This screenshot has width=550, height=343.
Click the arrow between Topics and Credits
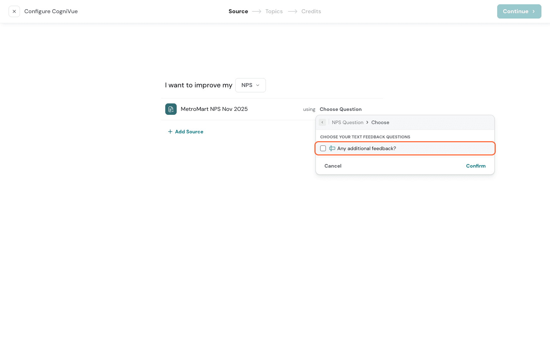pos(292,11)
